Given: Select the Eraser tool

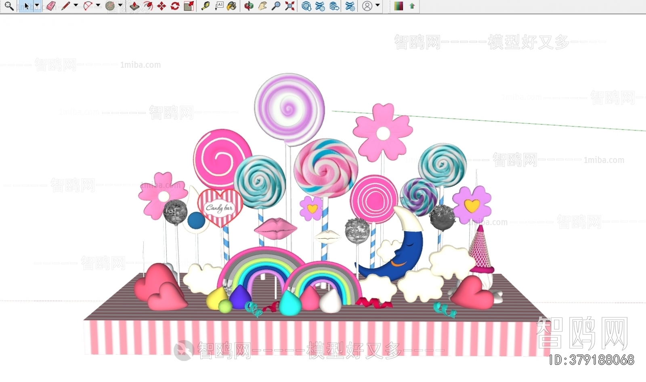Looking at the screenshot, I should (51, 6).
